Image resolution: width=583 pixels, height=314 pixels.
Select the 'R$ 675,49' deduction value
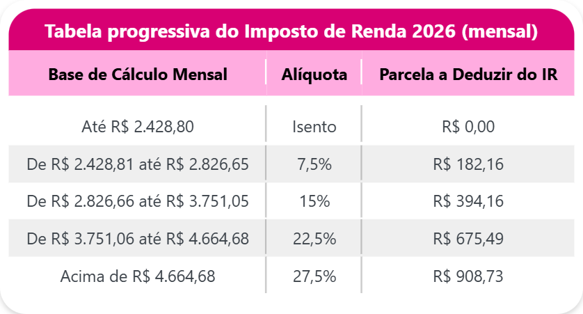pos(468,239)
